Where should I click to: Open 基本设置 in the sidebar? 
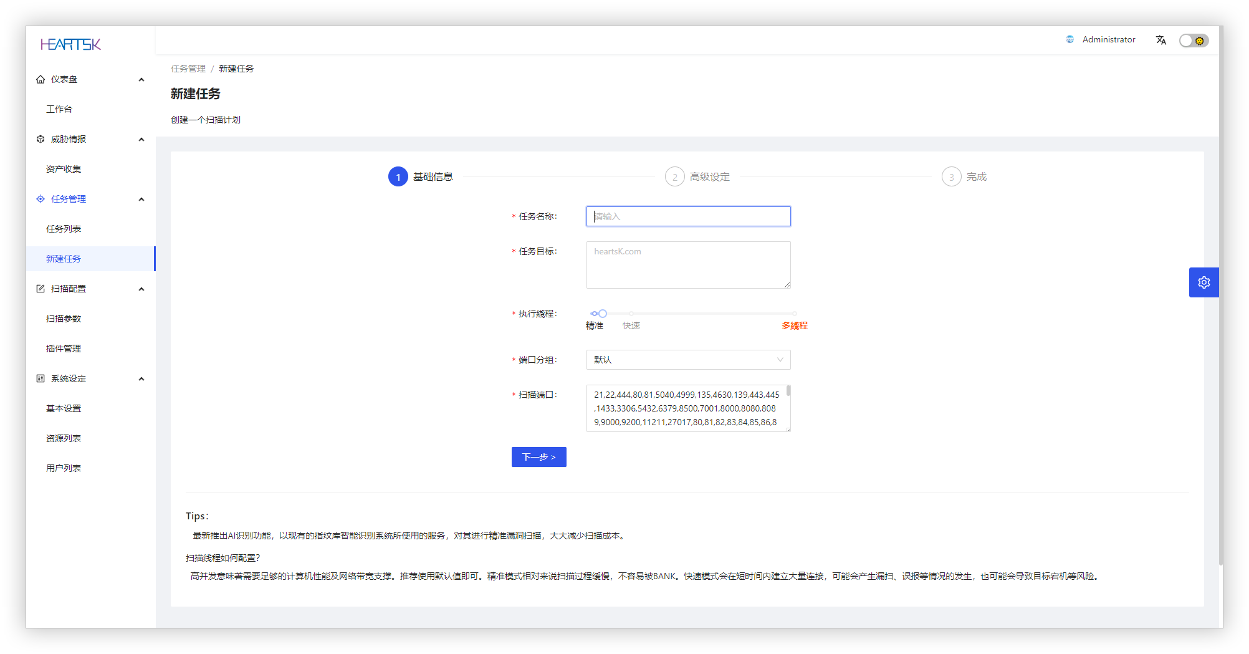(x=91, y=408)
